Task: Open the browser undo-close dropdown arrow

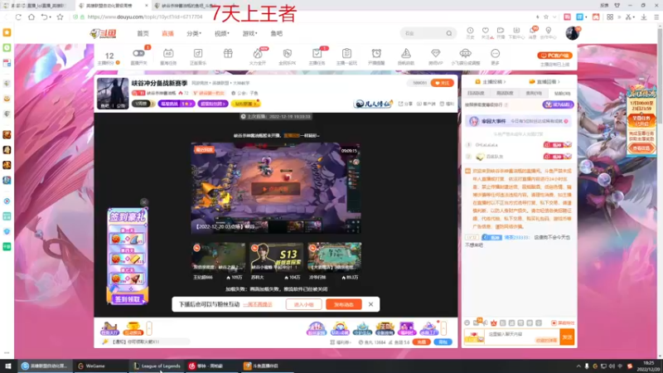Action: [51, 17]
